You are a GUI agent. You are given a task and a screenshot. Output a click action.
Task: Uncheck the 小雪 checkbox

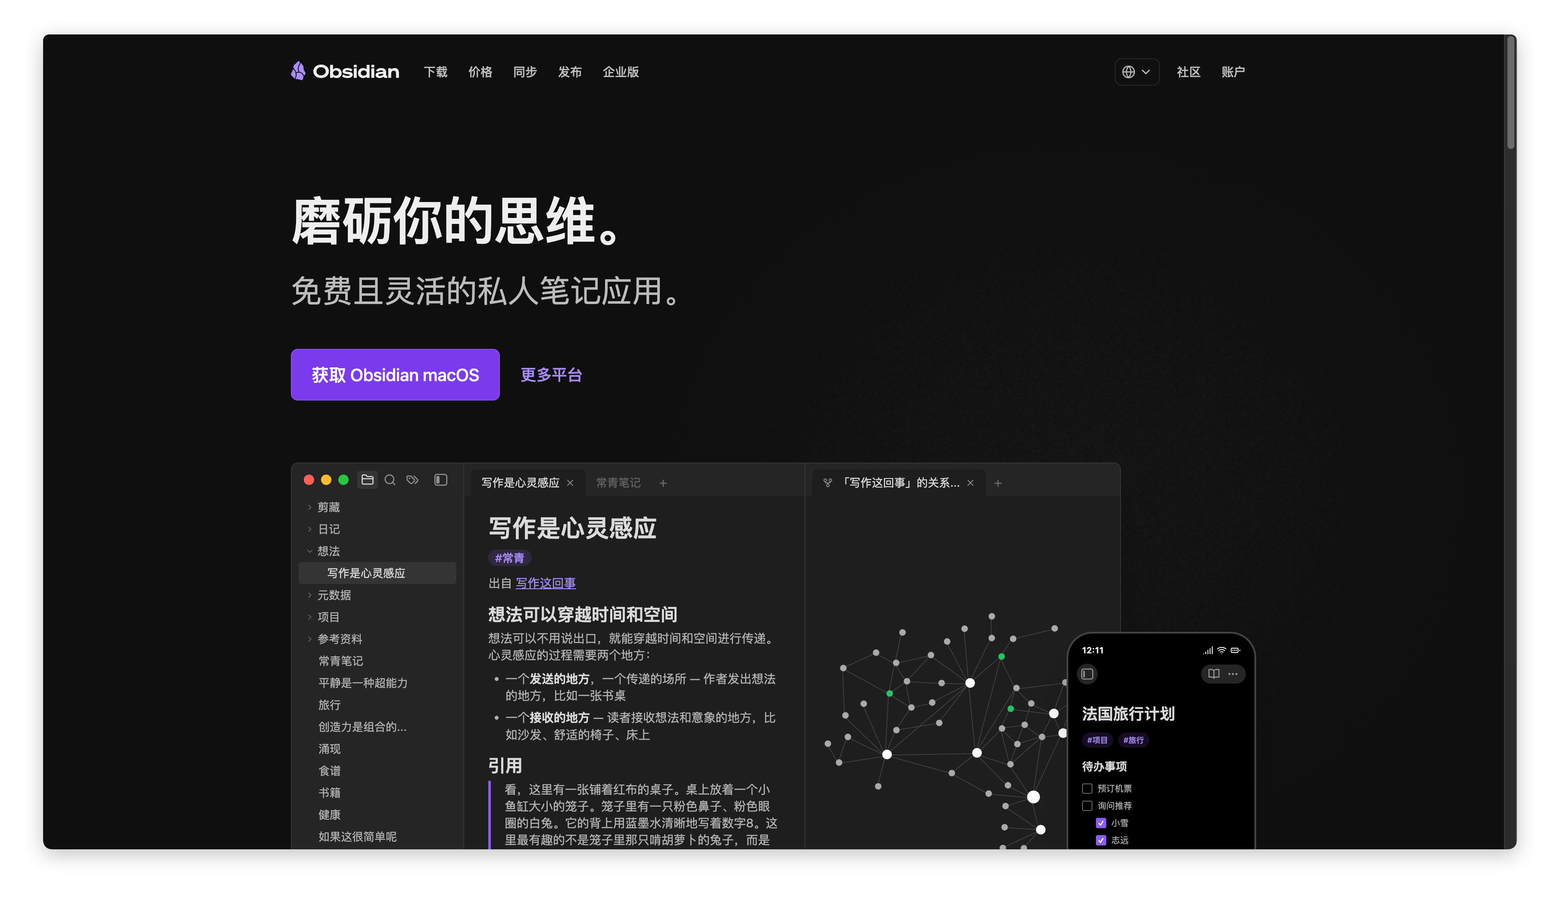(1101, 823)
